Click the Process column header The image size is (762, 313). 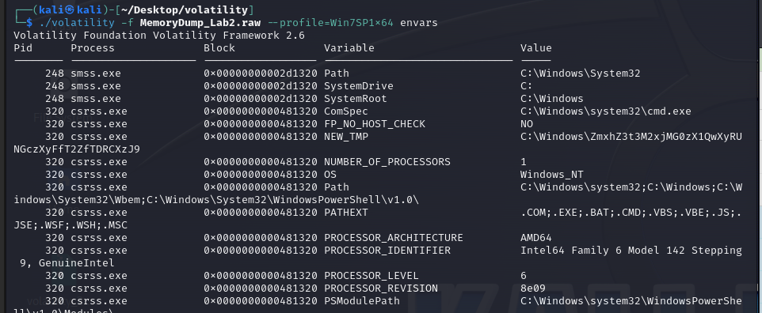pyautogui.click(x=93, y=48)
